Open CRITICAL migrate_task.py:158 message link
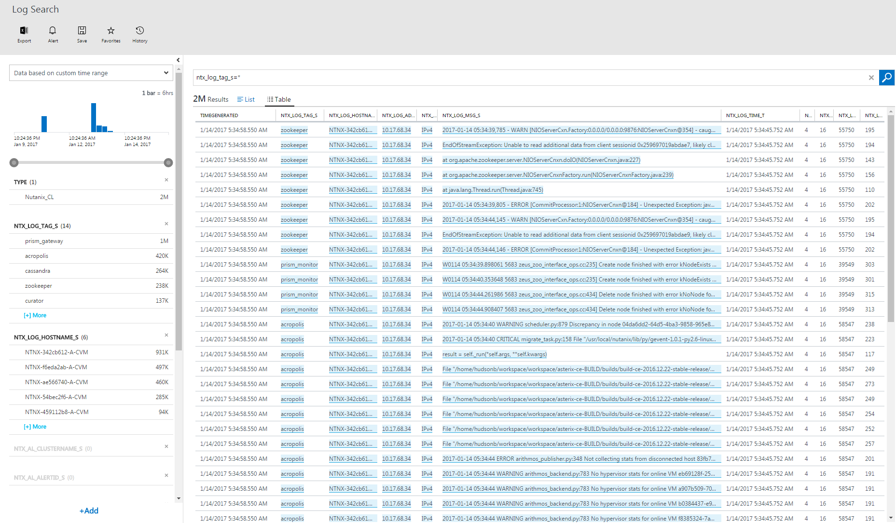The height and width of the screenshot is (523, 896). pyautogui.click(x=581, y=339)
